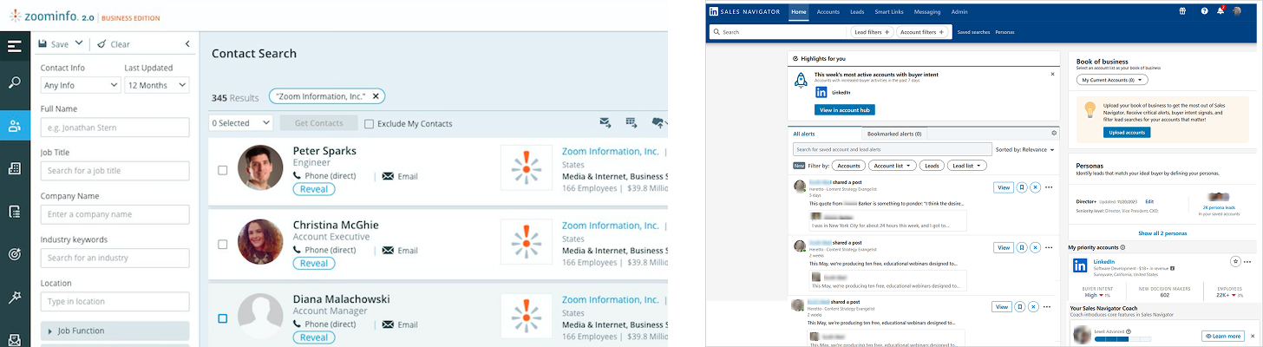Open the notifications bell in Sales Navigator
Image resolution: width=1263 pixels, height=347 pixels.
tap(1221, 11)
